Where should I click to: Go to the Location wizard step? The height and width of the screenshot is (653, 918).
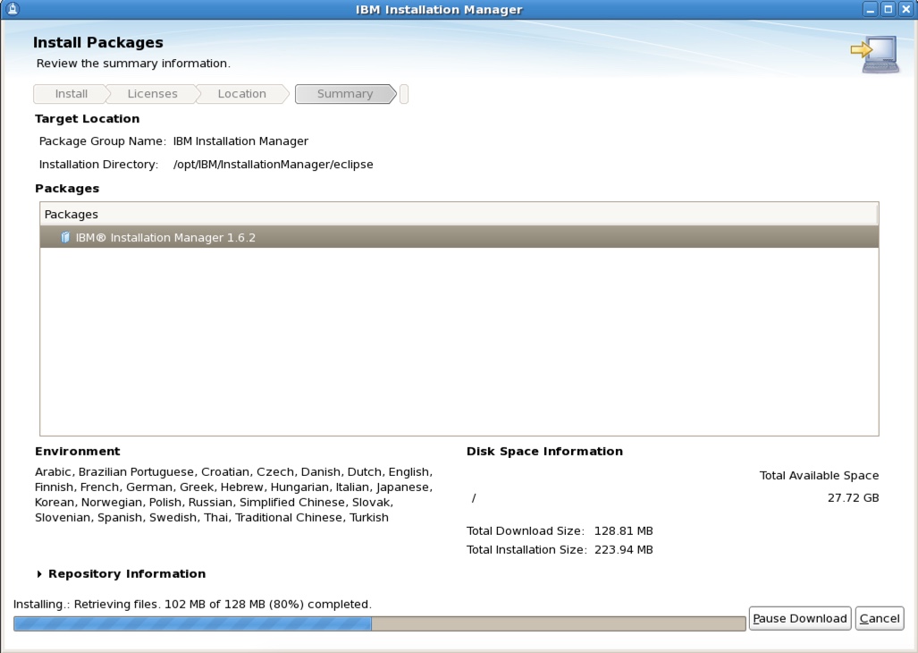(242, 93)
